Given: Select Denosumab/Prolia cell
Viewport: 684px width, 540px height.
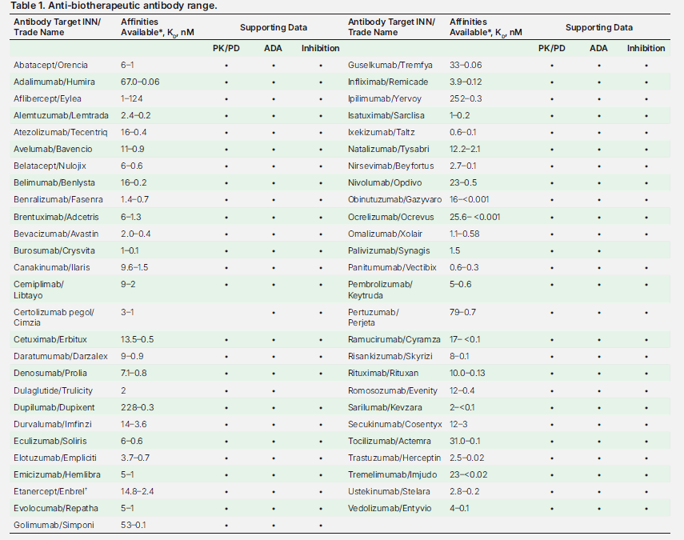Looking at the screenshot, I should coord(50,374).
